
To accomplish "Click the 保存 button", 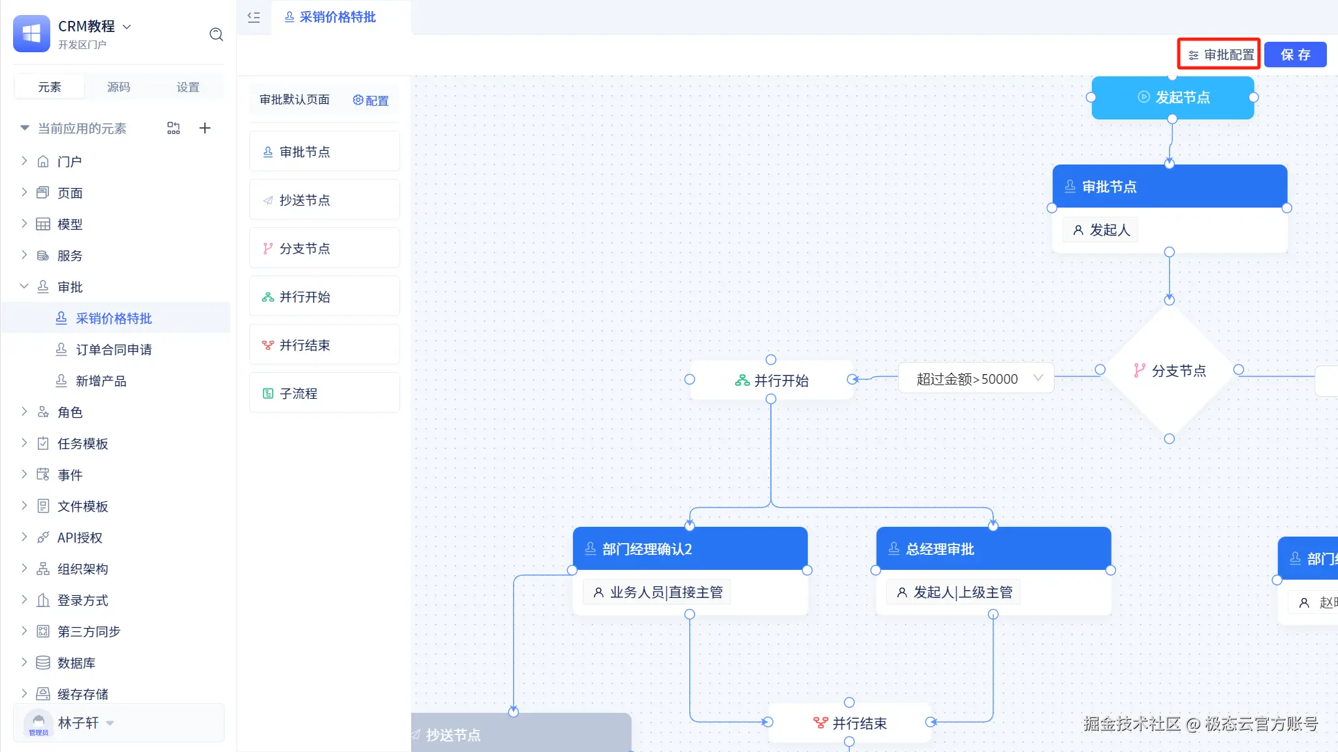I will (x=1295, y=55).
